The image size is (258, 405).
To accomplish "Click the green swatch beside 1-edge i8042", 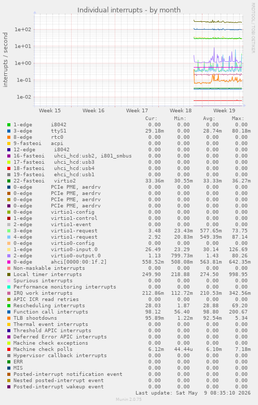I will tap(9, 125).
